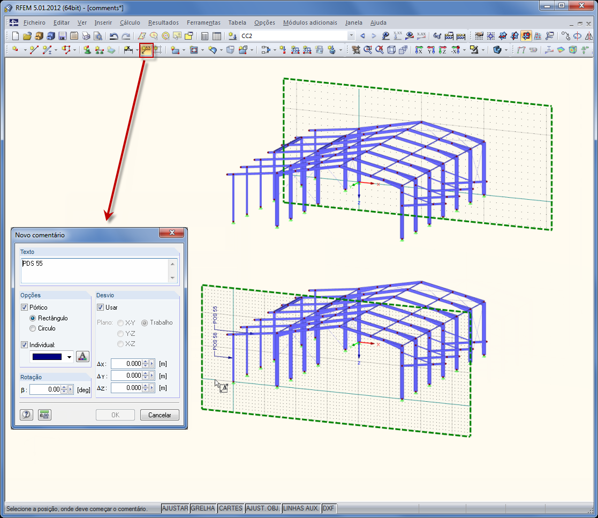
Task: Toggle GRELHA grid in status bar
Action: [x=203, y=508]
